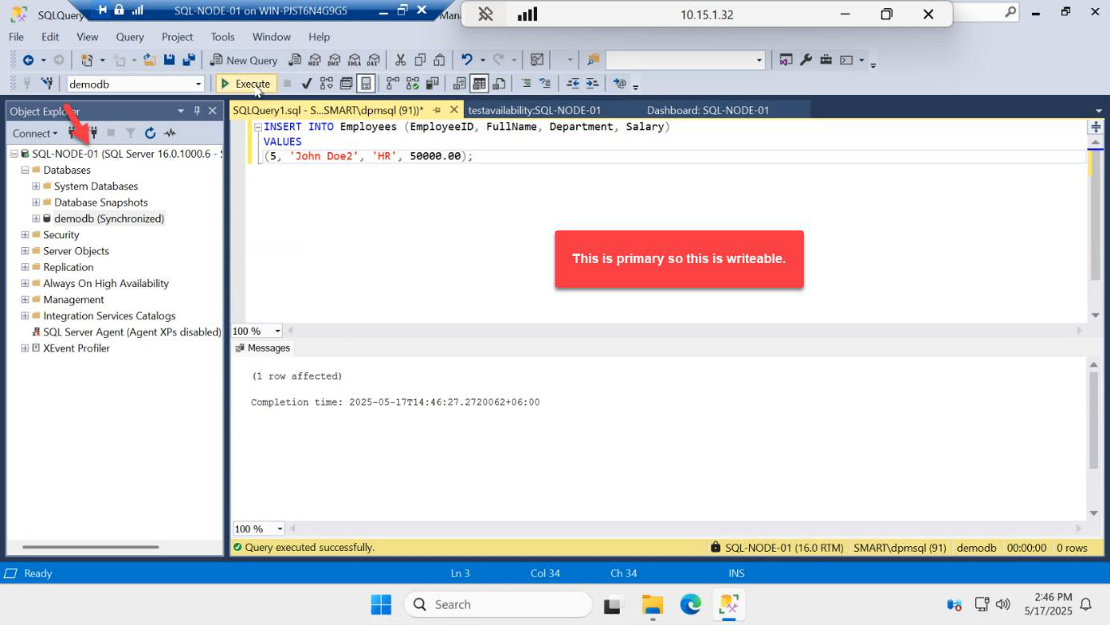Open an MDX query from the toolbar
This screenshot has height=625, width=1110.
[x=315, y=60]
